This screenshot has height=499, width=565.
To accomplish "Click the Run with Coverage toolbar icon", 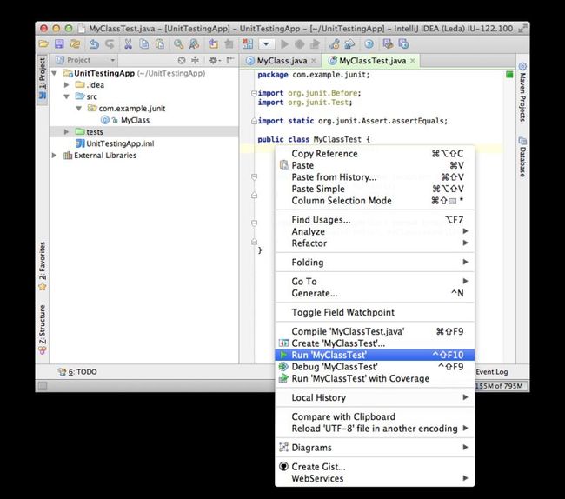I will click(x=315, y=44).
